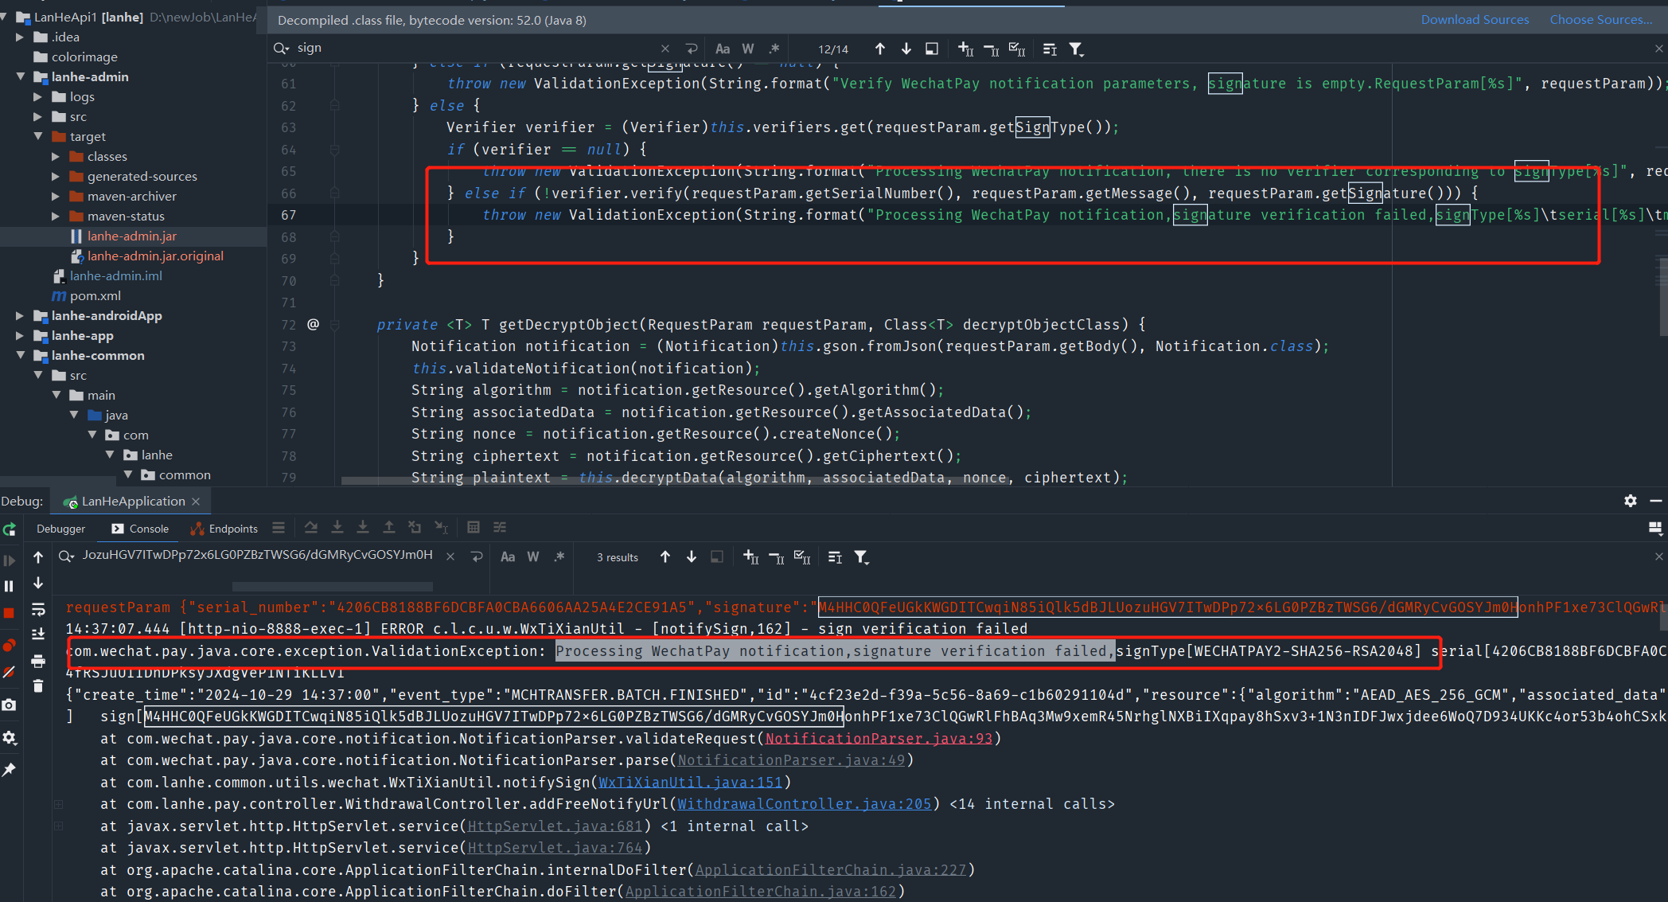The image size is (1668, 902).
Task: Open debug panel settings gear
Action: point(1631,501)
